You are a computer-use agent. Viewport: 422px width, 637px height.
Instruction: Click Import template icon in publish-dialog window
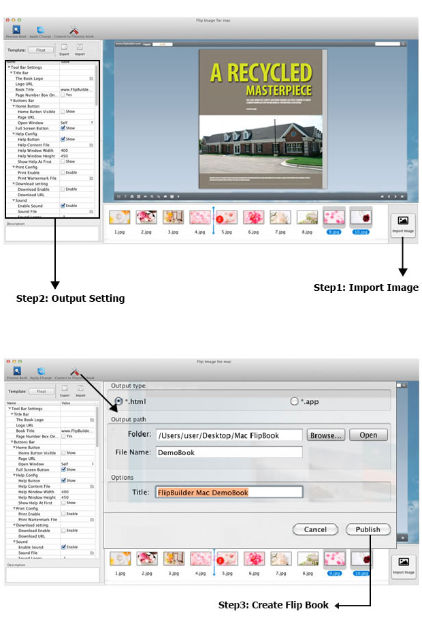81,388
